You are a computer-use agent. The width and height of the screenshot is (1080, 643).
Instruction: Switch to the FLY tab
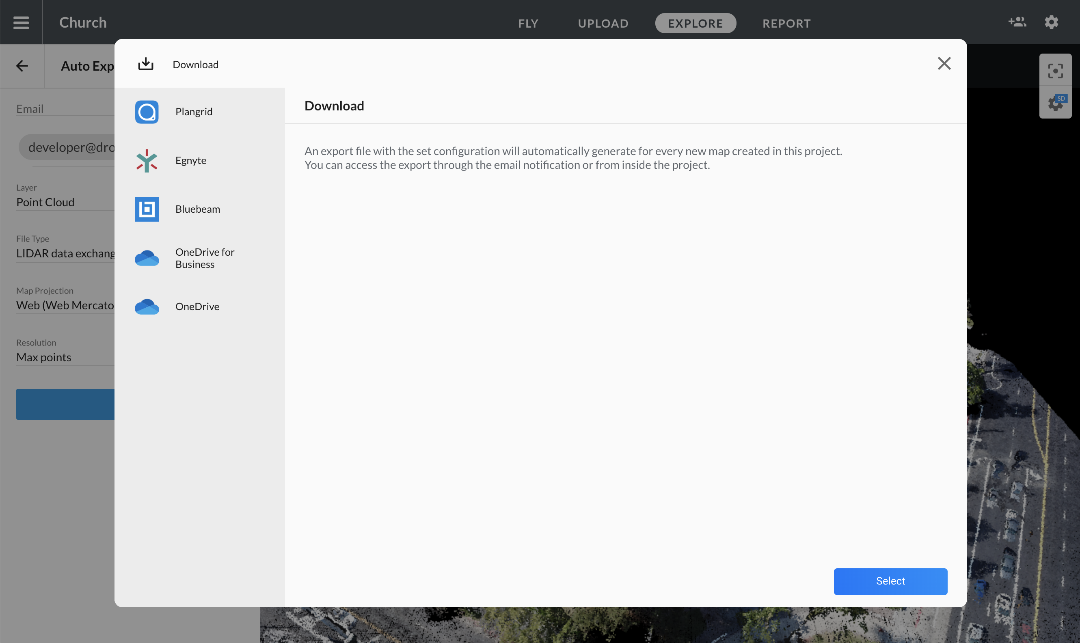click(528, 23)
